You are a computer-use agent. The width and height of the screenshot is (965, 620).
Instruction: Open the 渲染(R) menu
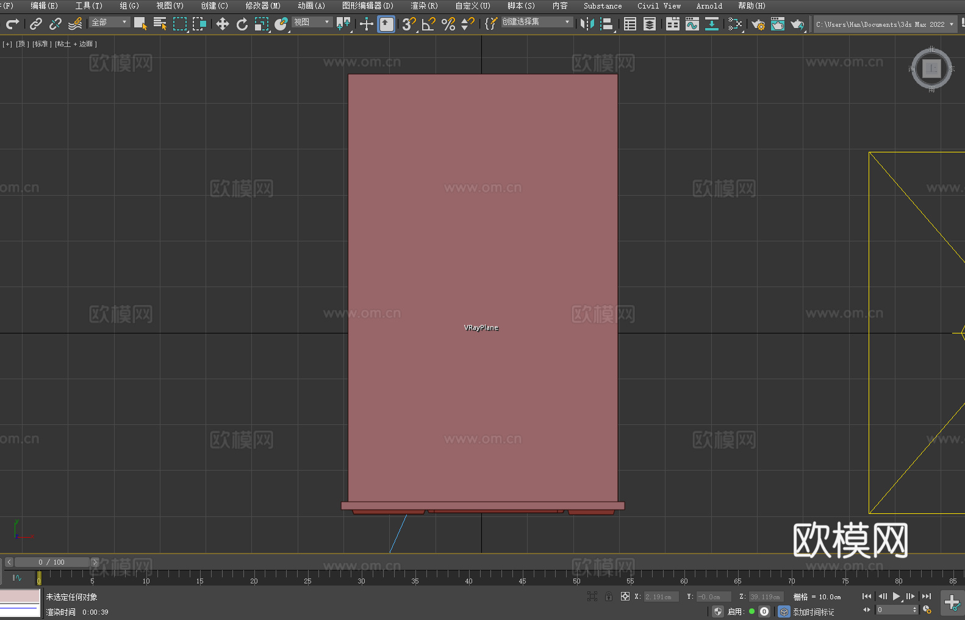coord(424,5)
